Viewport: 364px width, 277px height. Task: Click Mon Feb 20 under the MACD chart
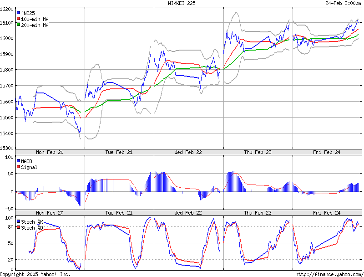click(x=50, y=213)
